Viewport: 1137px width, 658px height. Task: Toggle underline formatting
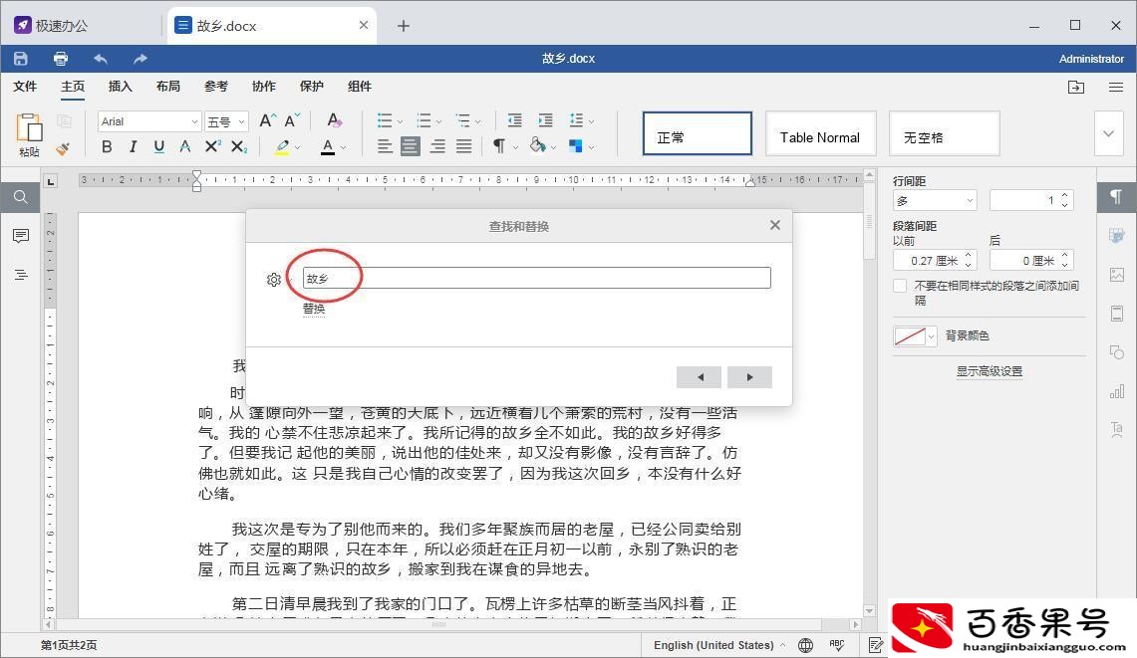click(158, 147)
